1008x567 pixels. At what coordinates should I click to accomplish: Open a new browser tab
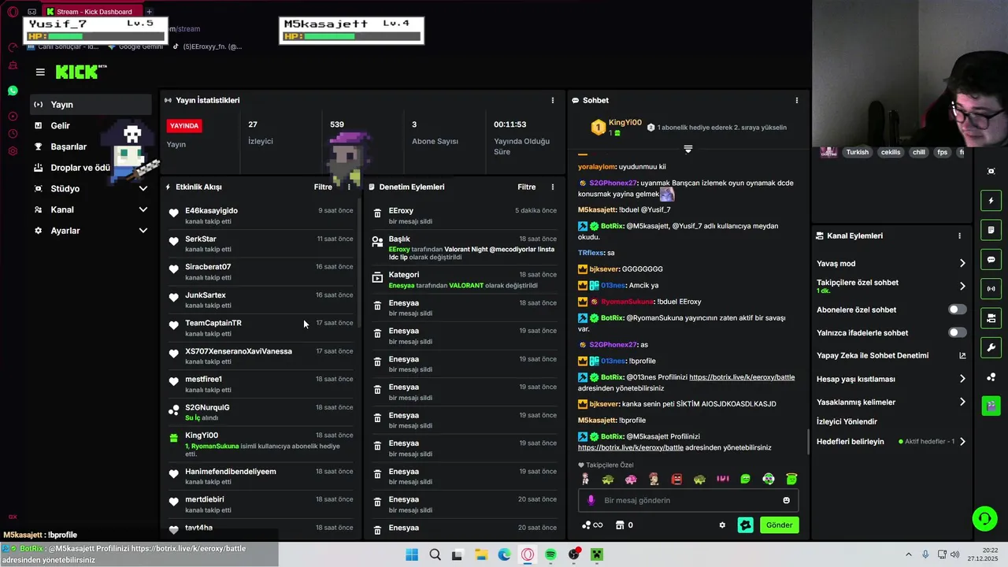coord(149,12)
